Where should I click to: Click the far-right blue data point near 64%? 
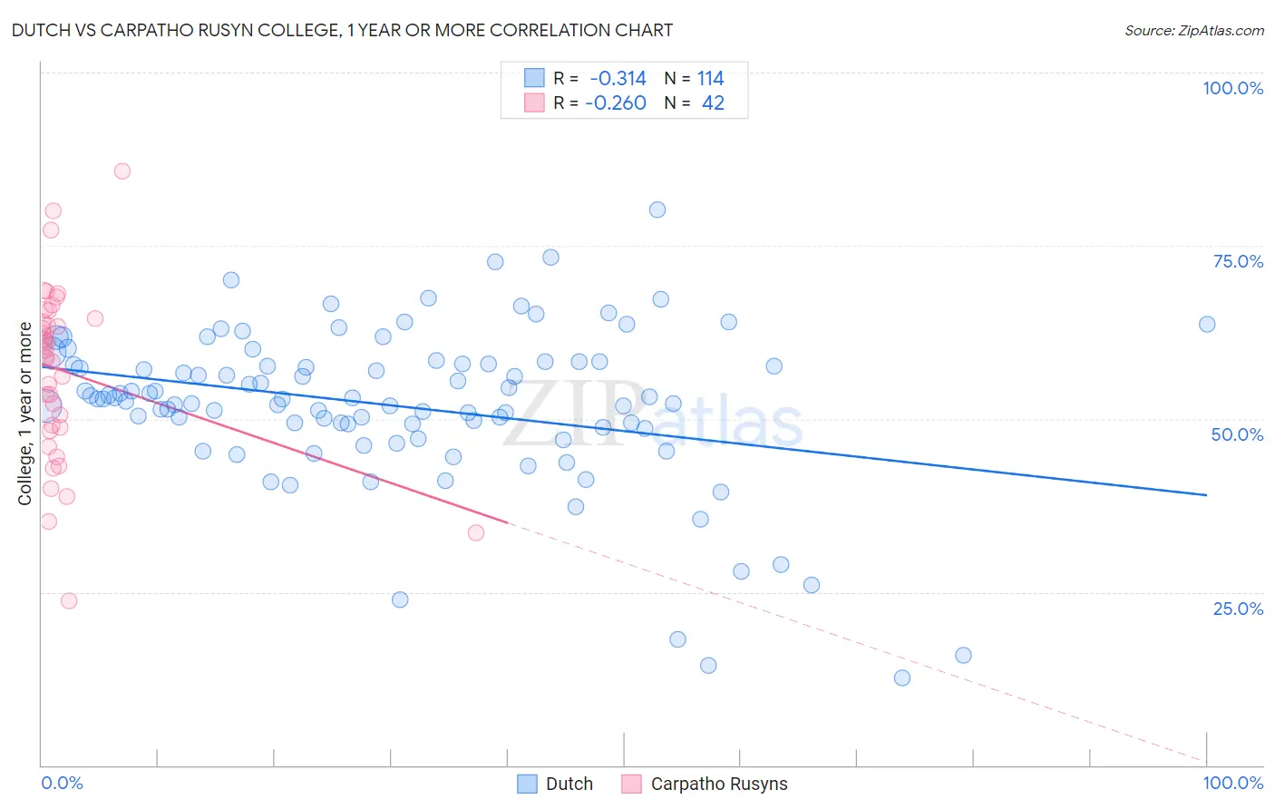(x=1207, y=325)
